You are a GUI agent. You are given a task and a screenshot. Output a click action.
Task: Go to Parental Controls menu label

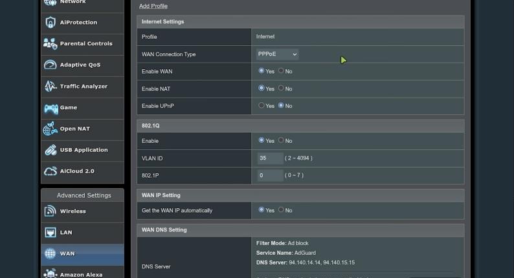(86, 43)
